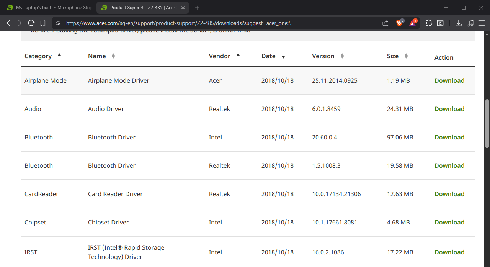Viewport: 490px width, 267px height.
Task: Select the Action column header
Action: [444, 57]
